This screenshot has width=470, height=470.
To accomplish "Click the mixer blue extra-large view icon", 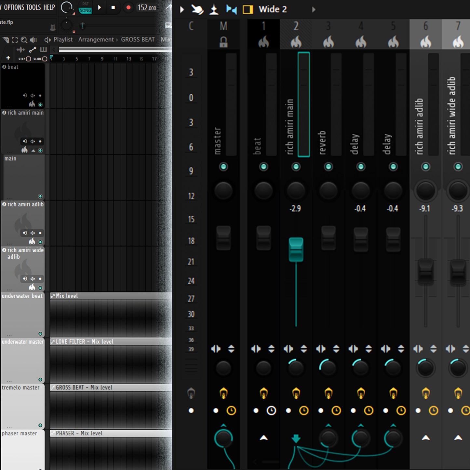I will point(231,9).
